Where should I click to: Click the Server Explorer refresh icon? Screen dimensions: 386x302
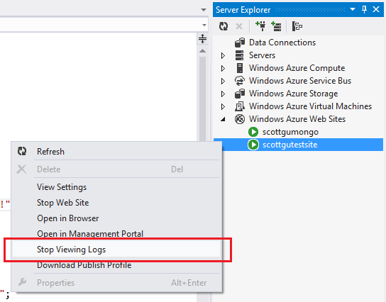pos(224,26)
